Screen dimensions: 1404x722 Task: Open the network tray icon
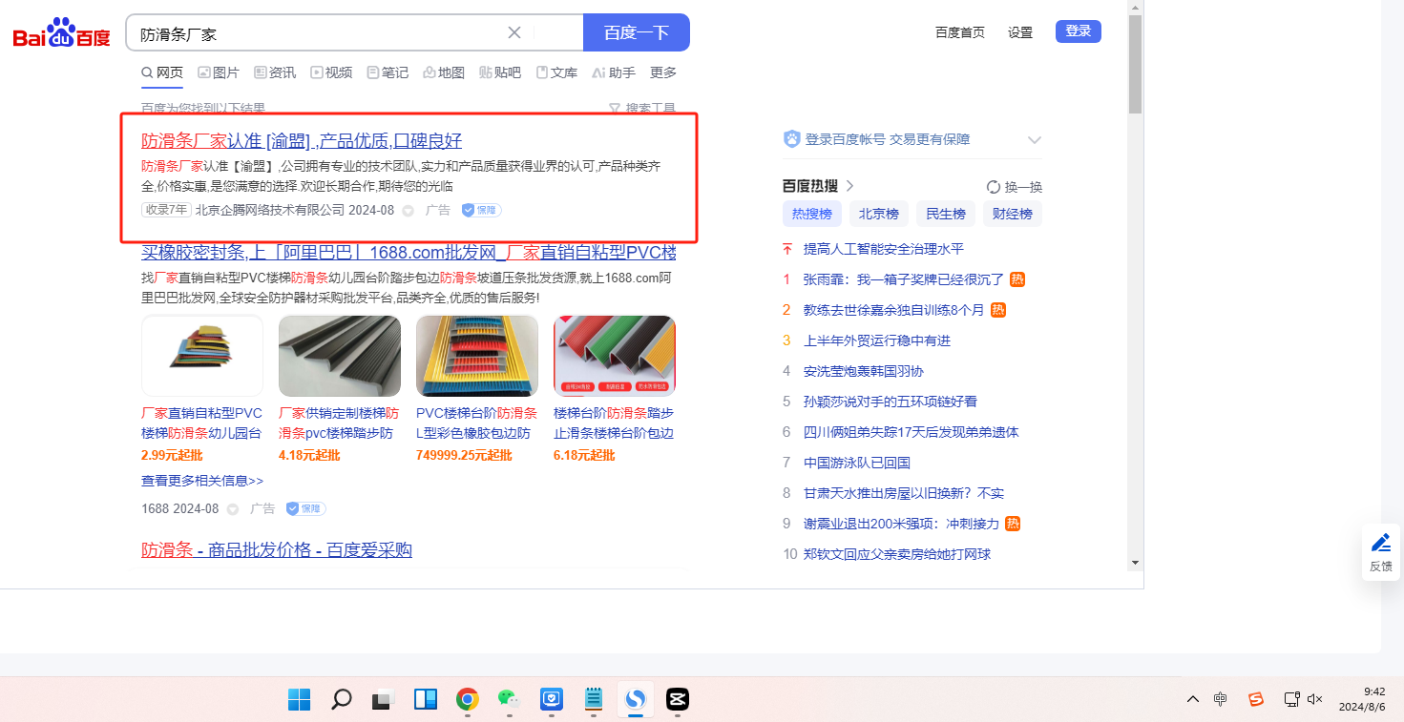(x=1291, y=699)
